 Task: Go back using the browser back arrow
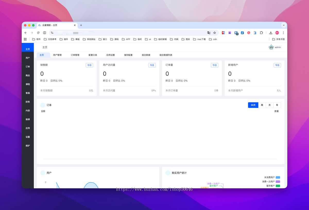point(25,33)
